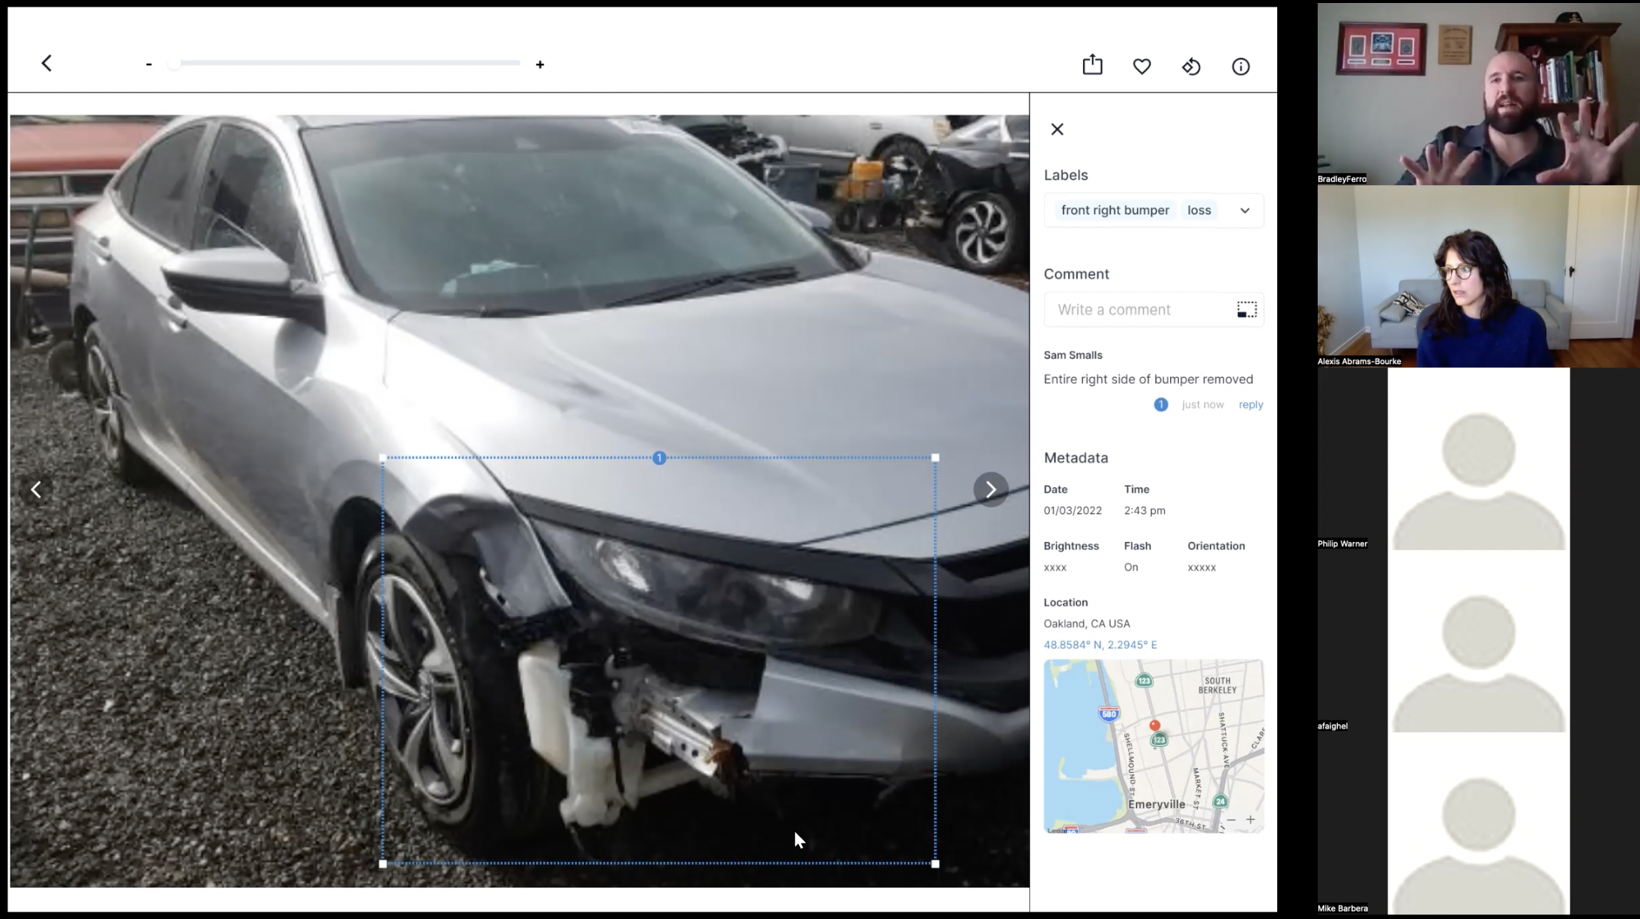The width and height of the screenshot is (1640, 919).
Task: Go to the previous photo arrow
Action: click(x=36, y=489)
